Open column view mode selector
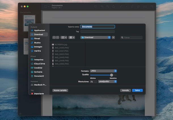This screenshot has width=173, height=120. 64,37
